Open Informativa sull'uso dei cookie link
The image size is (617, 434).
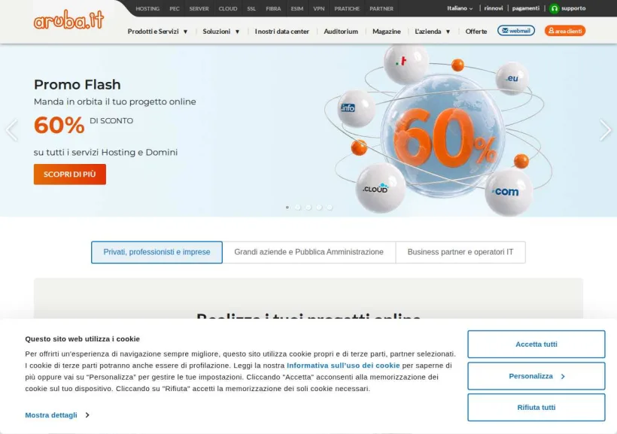point(343,366)
